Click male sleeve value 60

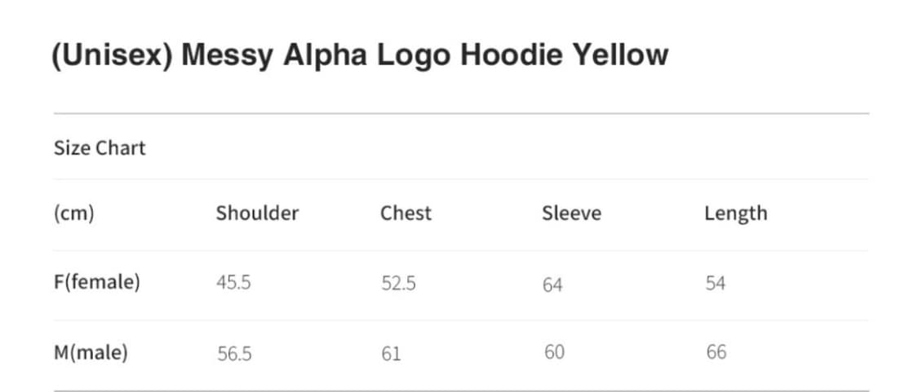point(554,353)
